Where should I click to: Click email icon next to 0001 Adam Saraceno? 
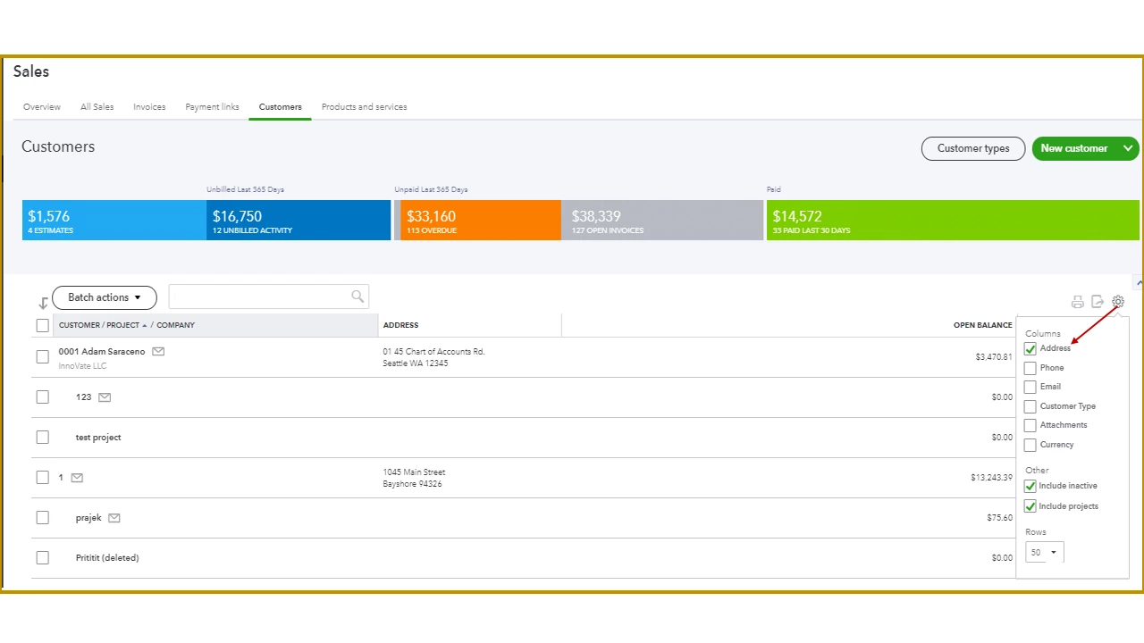pos(158,352)
